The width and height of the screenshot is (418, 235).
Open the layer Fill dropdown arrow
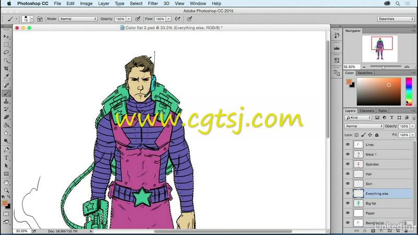coord(412,135)
